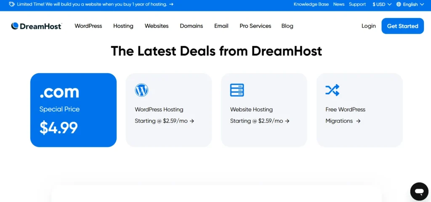Open the WordPress navigation menu
This screenshot has height=202, width=431.
click(88, 26)
